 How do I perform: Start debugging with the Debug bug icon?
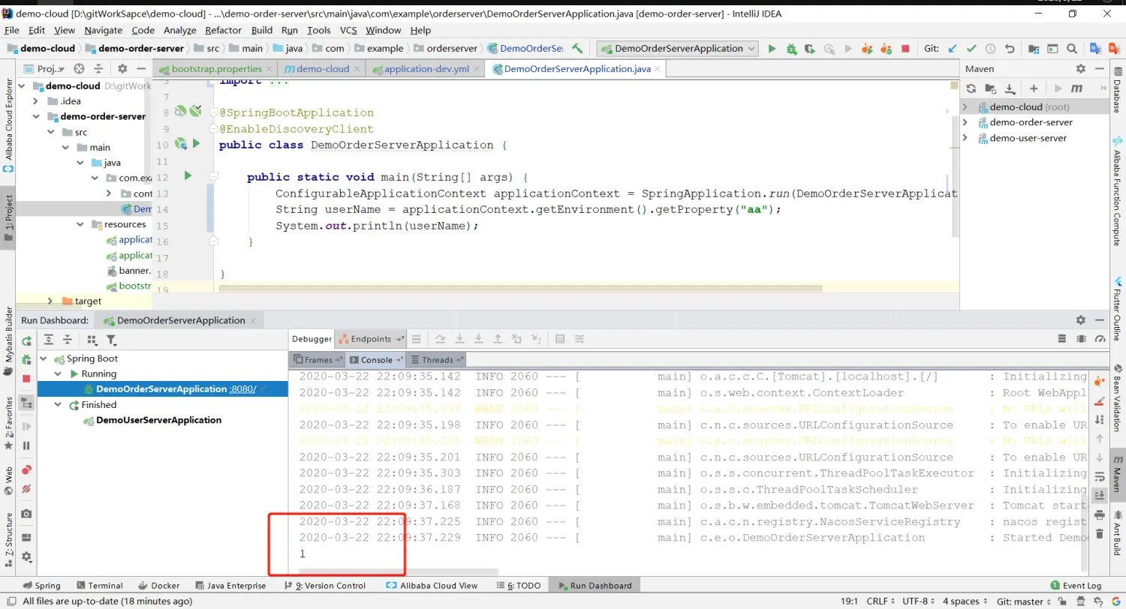[x=791, y=49]
